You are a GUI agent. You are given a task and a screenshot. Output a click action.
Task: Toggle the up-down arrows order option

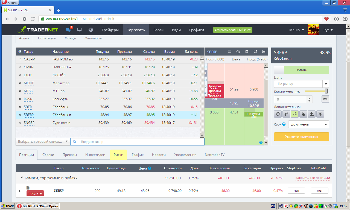[286, 114]
